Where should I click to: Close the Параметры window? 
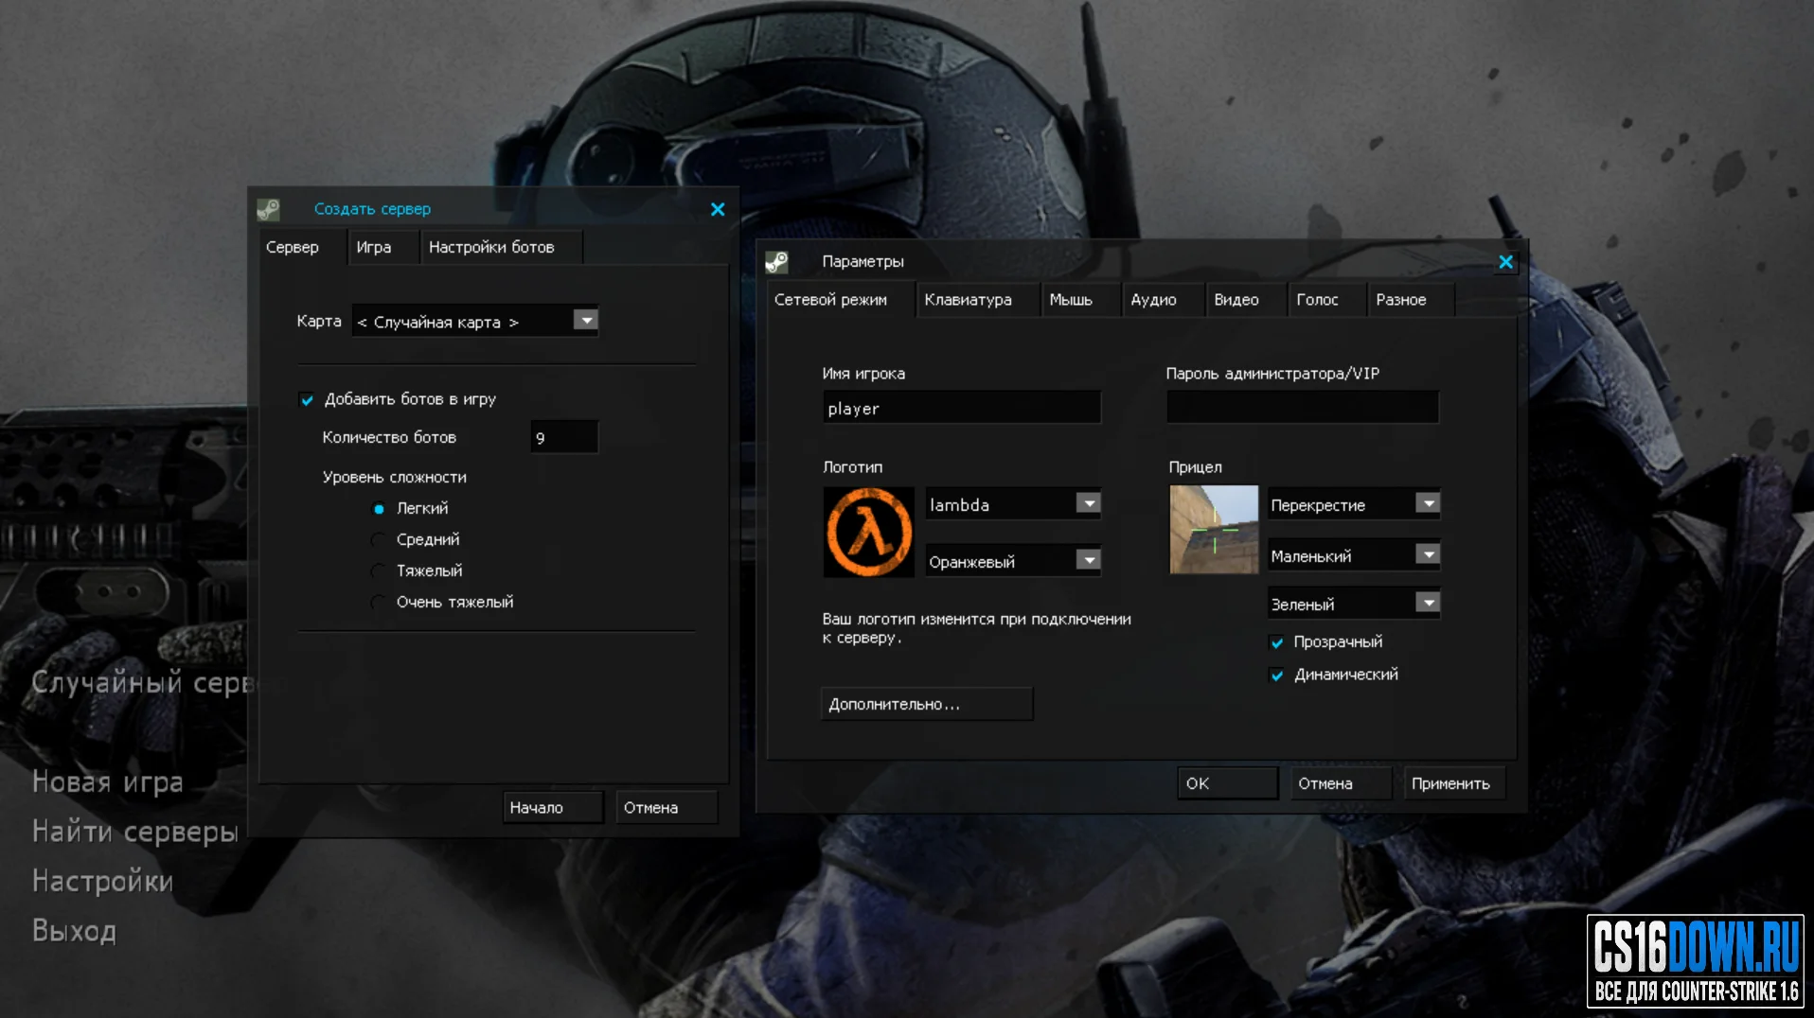pyautogui.click(x=1505, y=262)
